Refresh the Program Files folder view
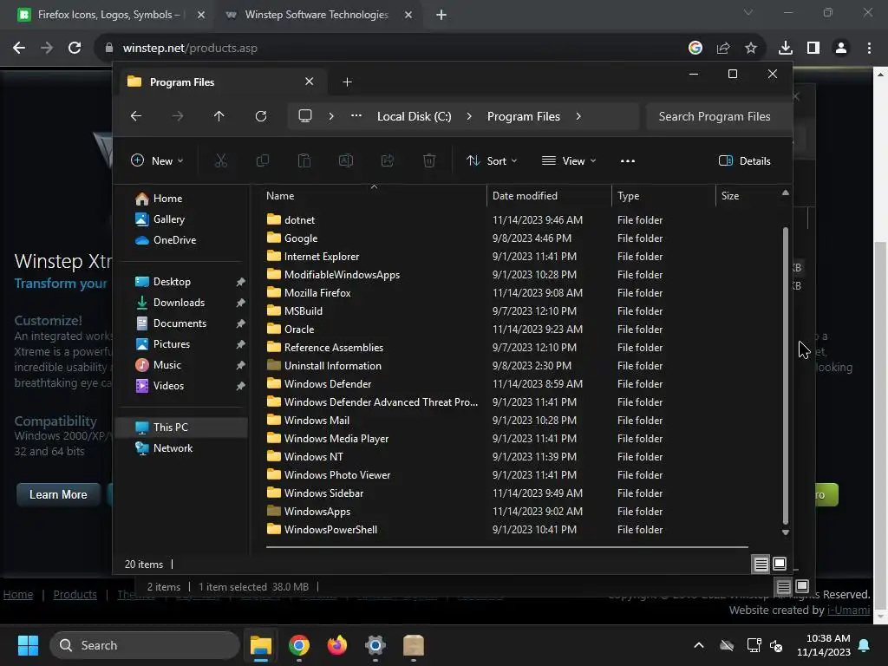 [x=260, y=116]
